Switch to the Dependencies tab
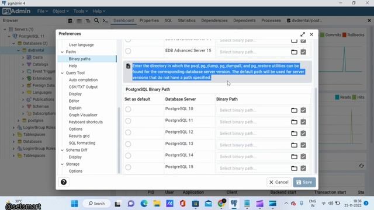374x210 pixels. [x=214, y=20]
